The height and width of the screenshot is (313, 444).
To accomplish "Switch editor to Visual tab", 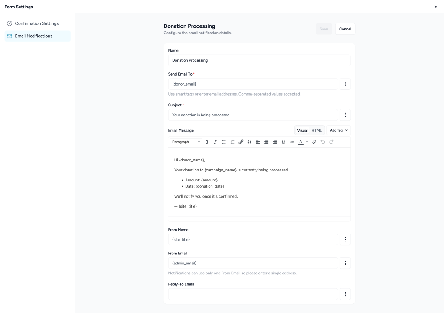I will [302, 130].
